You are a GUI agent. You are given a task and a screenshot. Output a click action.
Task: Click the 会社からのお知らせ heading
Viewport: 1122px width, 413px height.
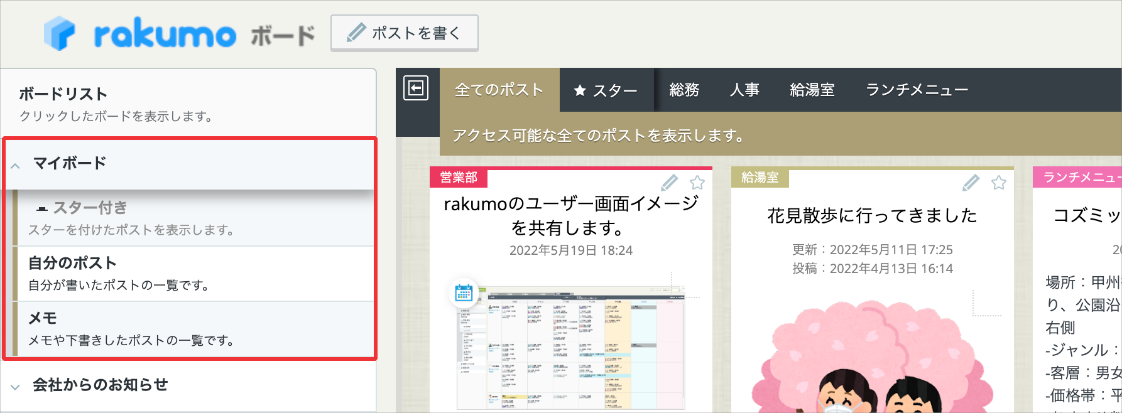(101, 385)
